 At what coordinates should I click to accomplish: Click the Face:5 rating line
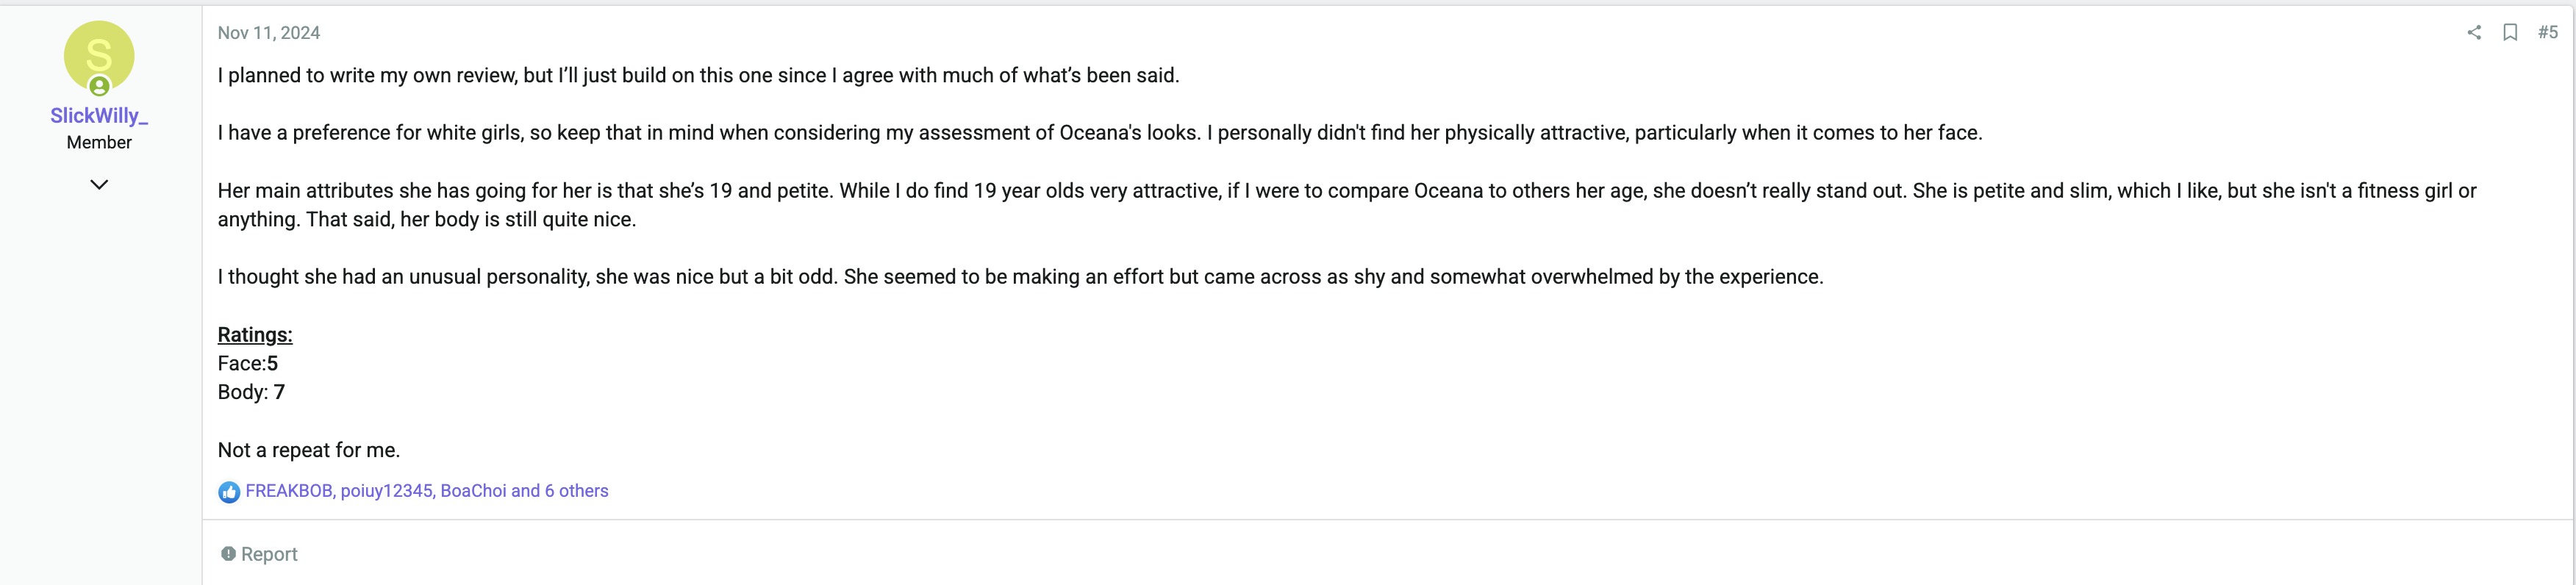tap(248, 364)
